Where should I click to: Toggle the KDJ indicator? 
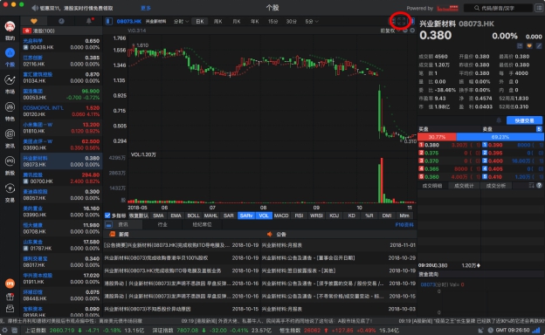[334, 215]
